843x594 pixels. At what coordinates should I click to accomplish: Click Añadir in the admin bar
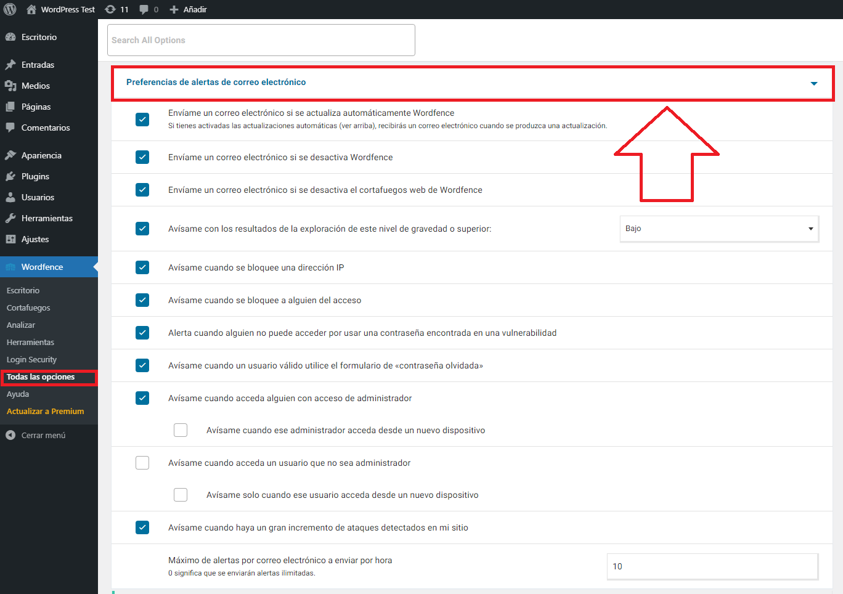pyautogui.click(x=195, y=9)
